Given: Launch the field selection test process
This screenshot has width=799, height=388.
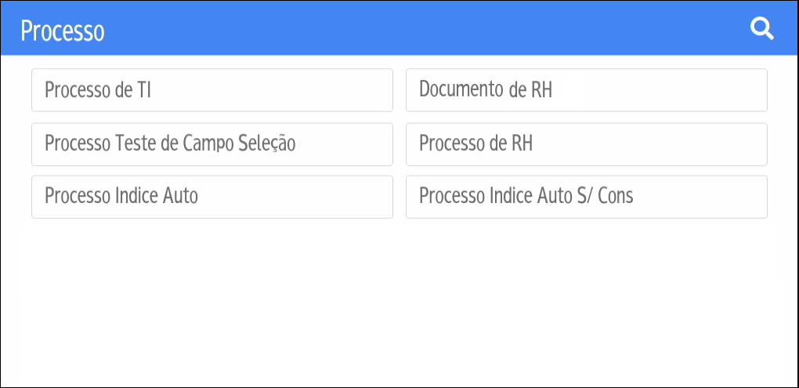Looking at the screenshot, I should tap(212, 144).
